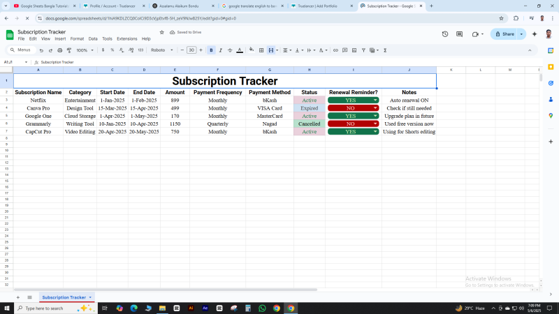This screenshot has width=559, height=314.
Task: Hide the menus collapse arrow
Action: pyautogui.click(x=530, y=50)
